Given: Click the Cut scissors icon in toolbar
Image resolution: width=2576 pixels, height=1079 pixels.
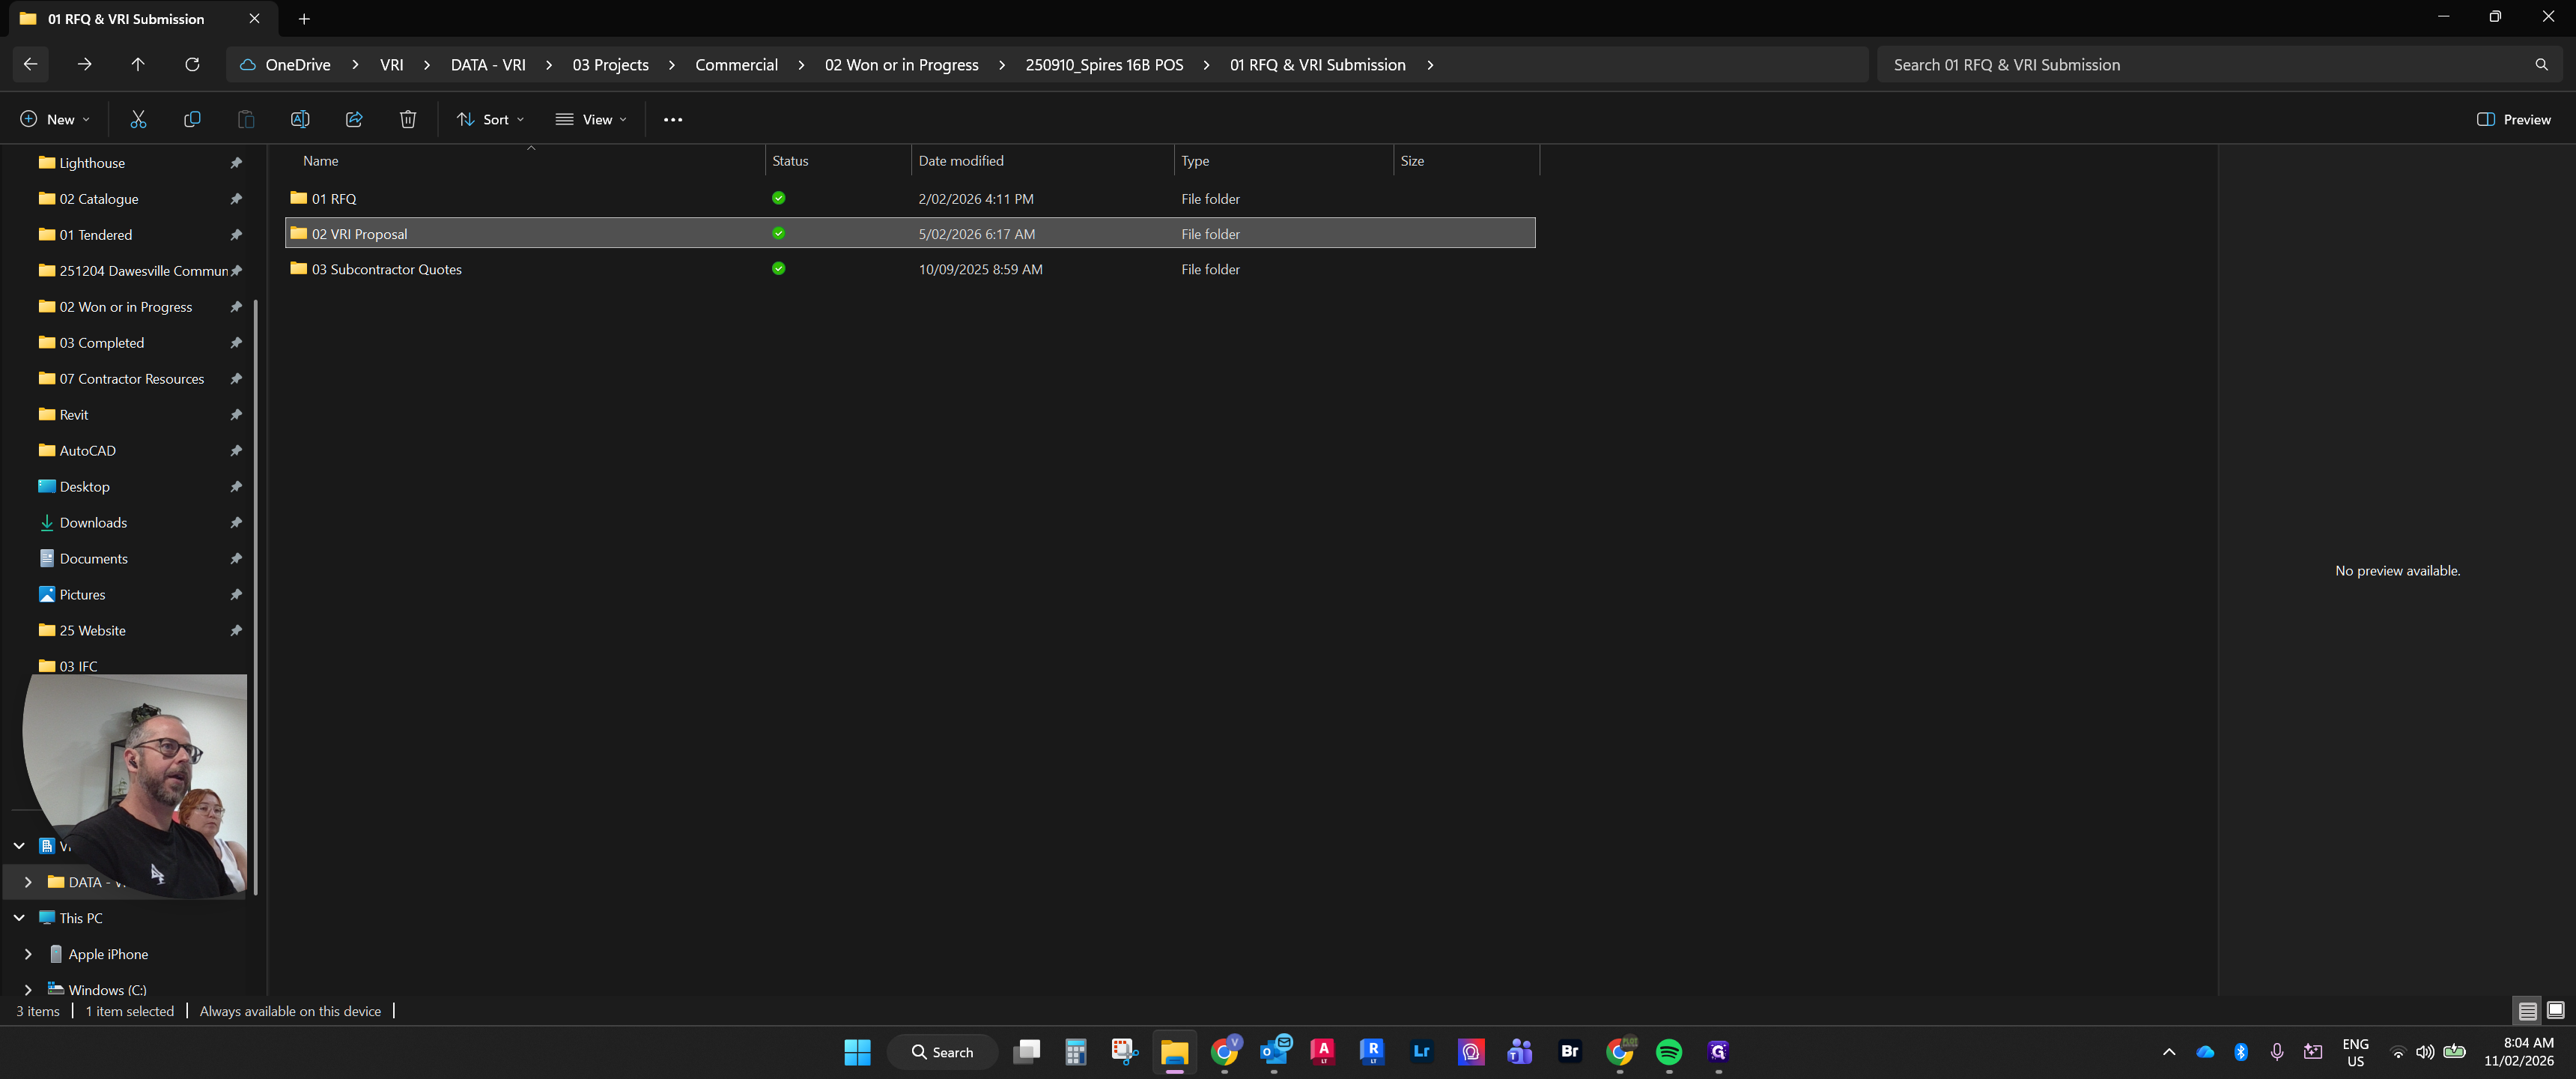Looking at the screenshot, I should (138, 119).
